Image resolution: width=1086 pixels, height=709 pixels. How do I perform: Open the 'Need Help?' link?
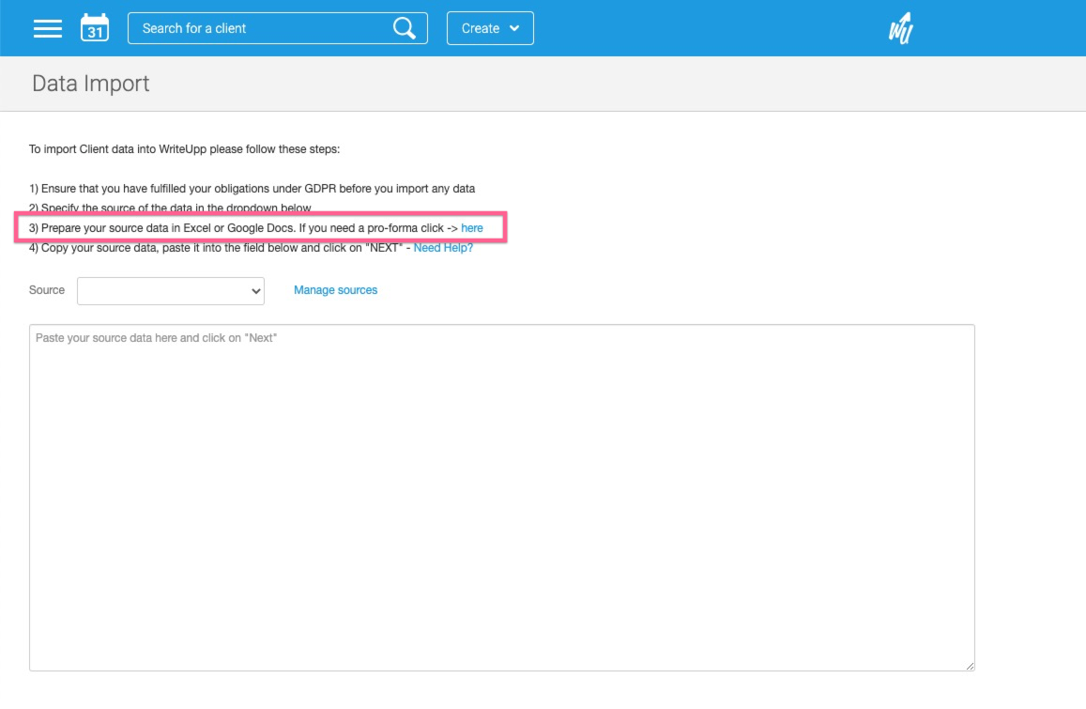pyautogui.click(x=443, y=248)
